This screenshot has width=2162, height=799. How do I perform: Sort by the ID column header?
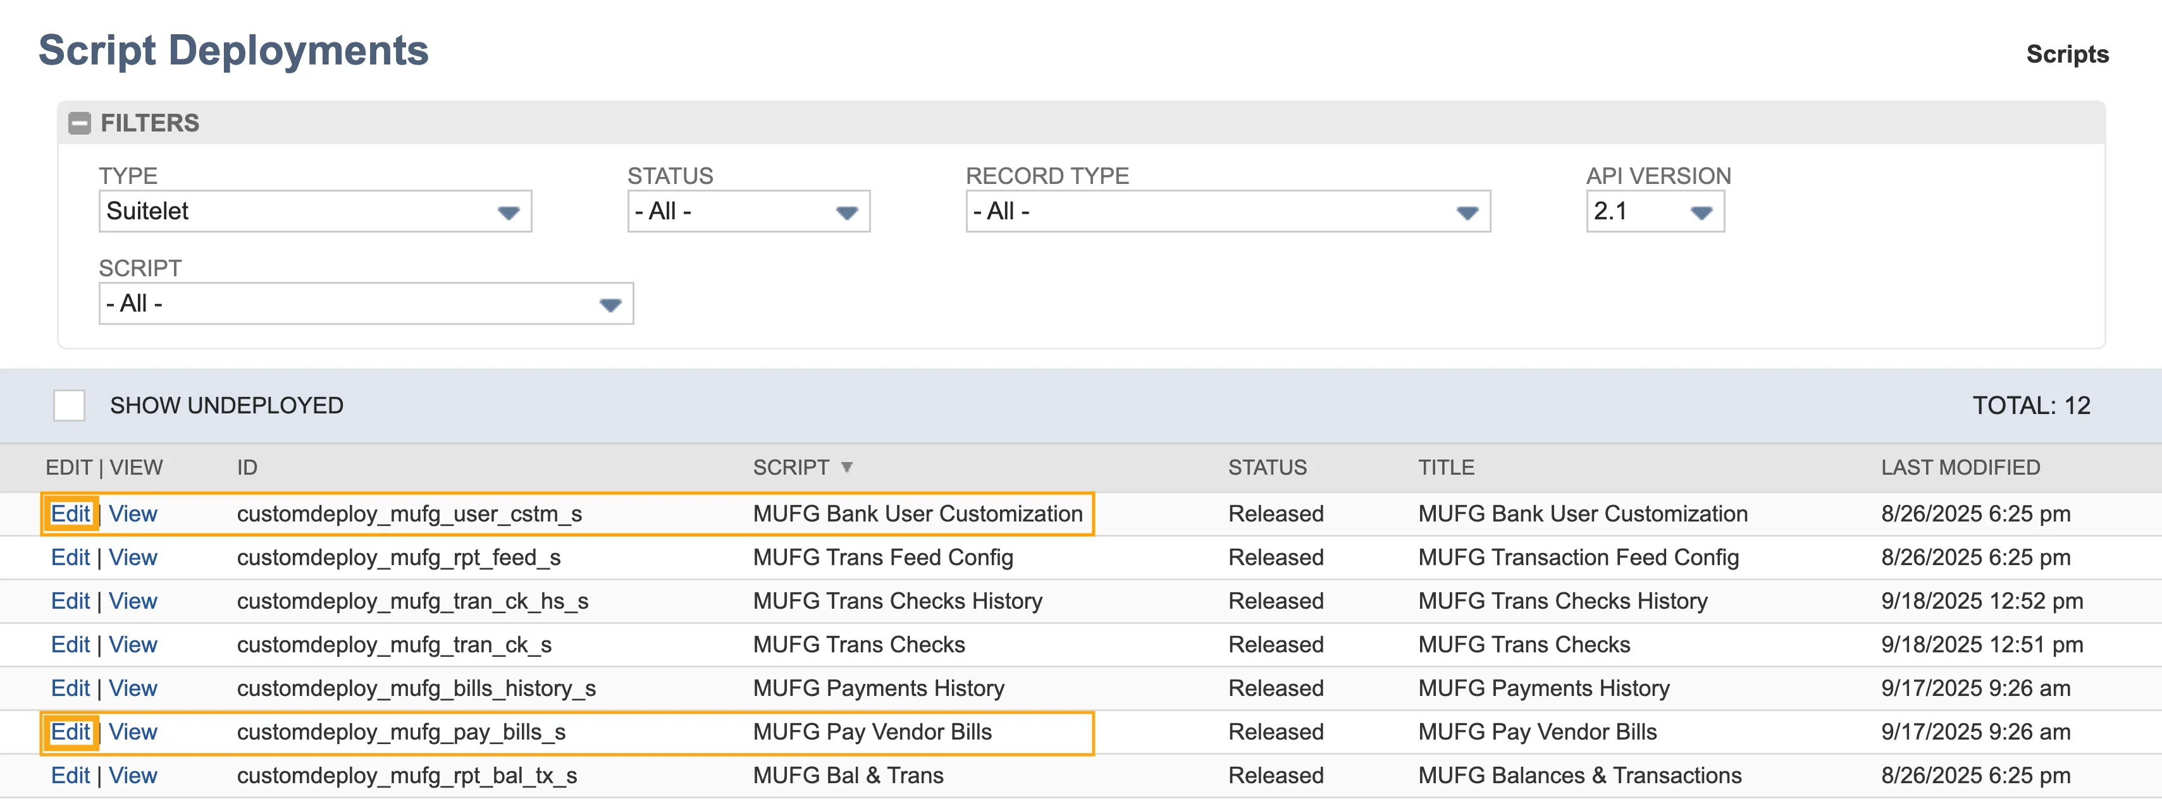[247, 468]
